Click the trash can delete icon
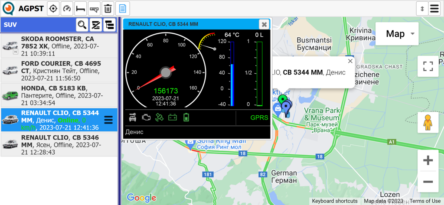The height and width of the screenshot is (205, 444). [x=108, y=9]
